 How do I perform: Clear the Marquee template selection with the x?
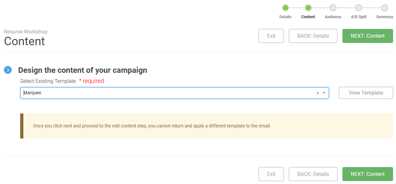[x=318, y=93]
